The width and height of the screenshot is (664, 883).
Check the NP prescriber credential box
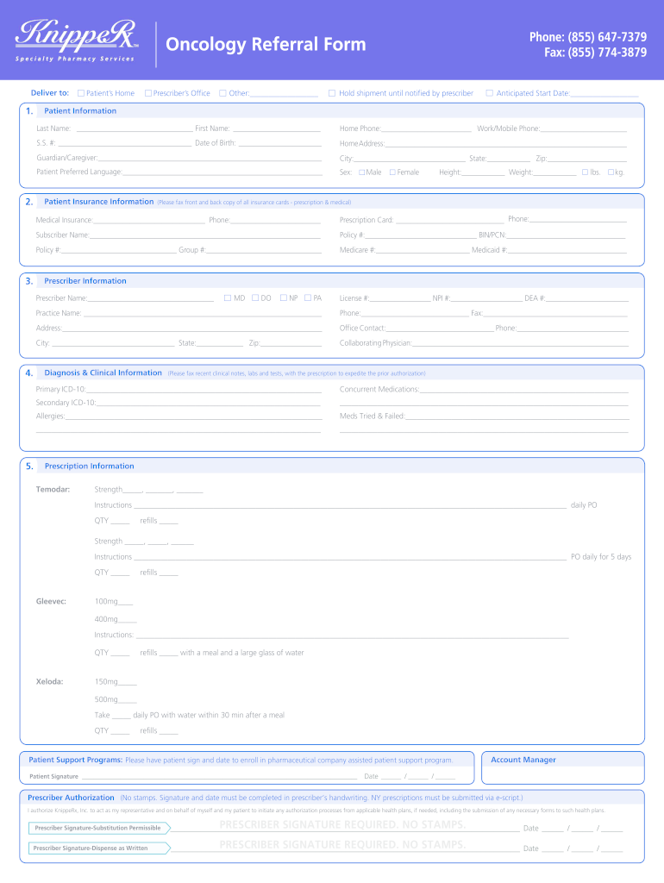284,298
